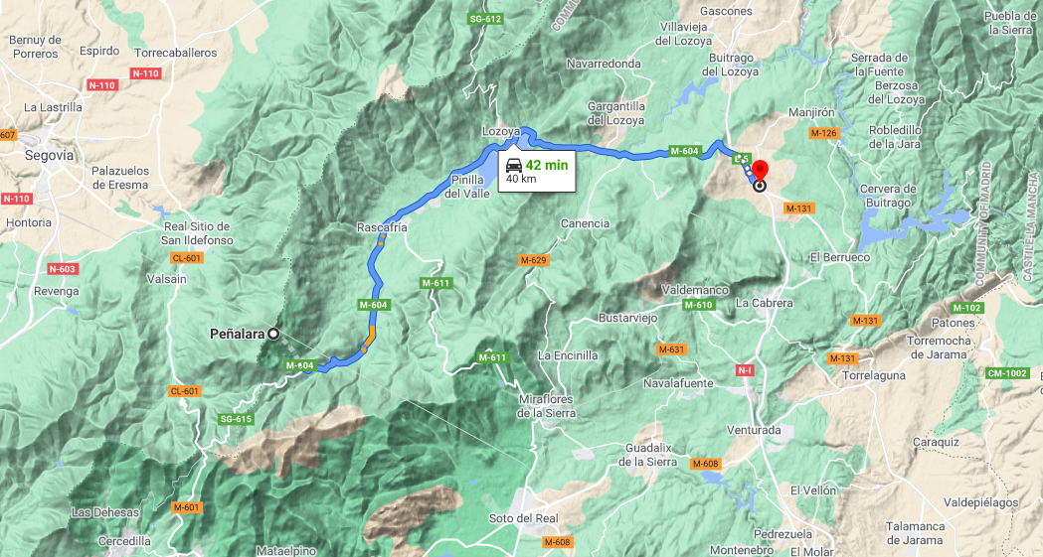Click the N-603 red road shield

click(x=62, y=269)
